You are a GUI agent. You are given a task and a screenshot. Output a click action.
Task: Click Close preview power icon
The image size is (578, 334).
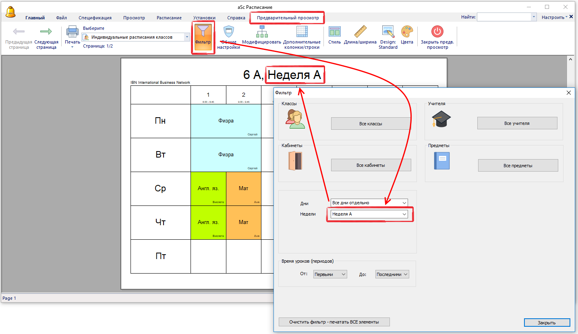pyautogui.click(x=437, y=32)
